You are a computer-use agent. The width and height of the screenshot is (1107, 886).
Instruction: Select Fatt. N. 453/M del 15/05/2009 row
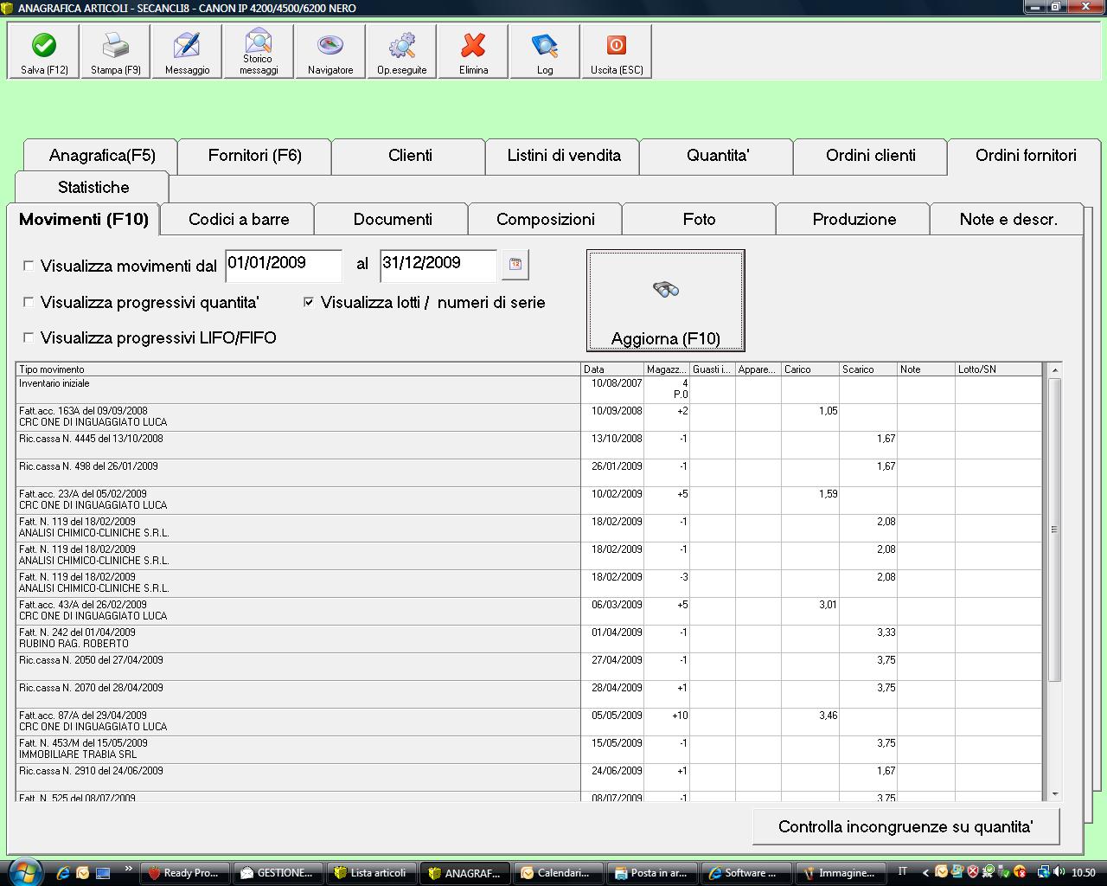529,749
